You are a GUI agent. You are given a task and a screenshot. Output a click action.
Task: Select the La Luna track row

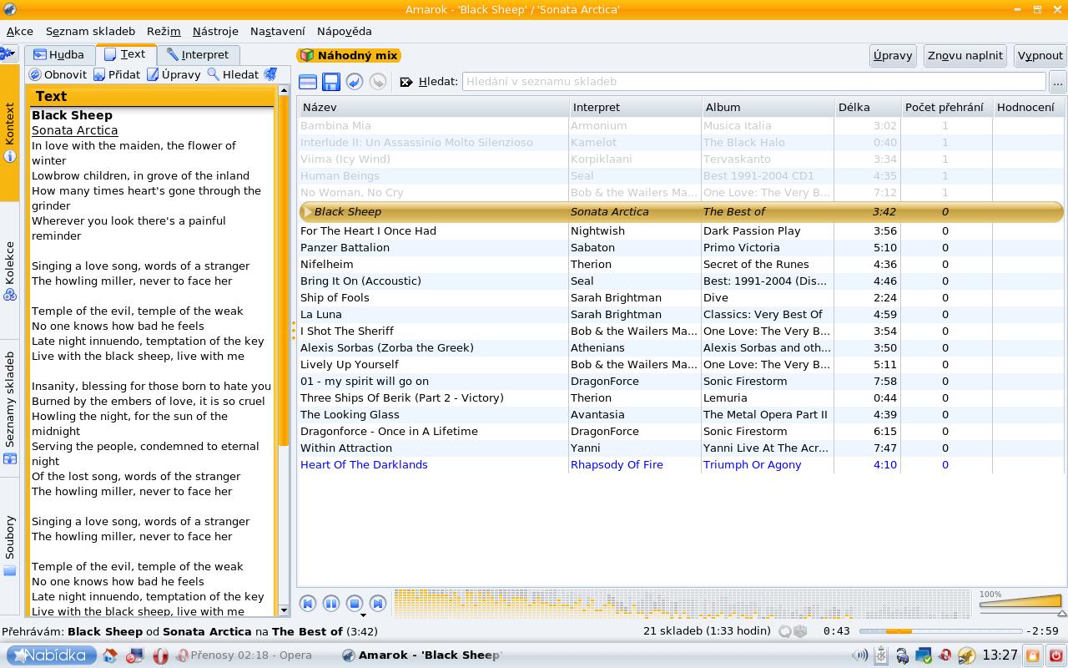pos(682,314)
